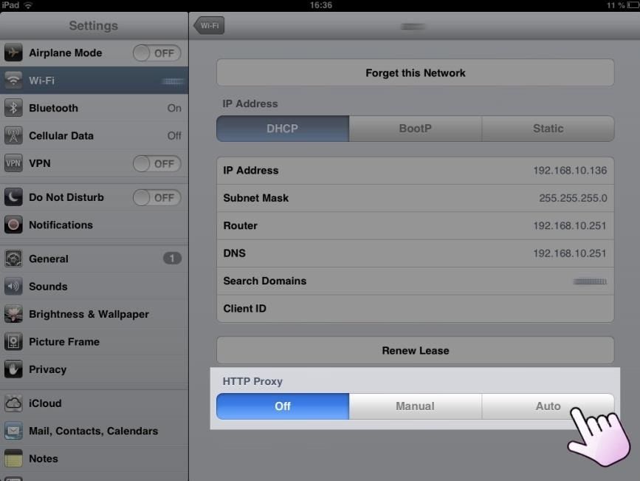Tap the Forget this Network button
Viewport: 640px width, 481px height.
coord(415,72)
